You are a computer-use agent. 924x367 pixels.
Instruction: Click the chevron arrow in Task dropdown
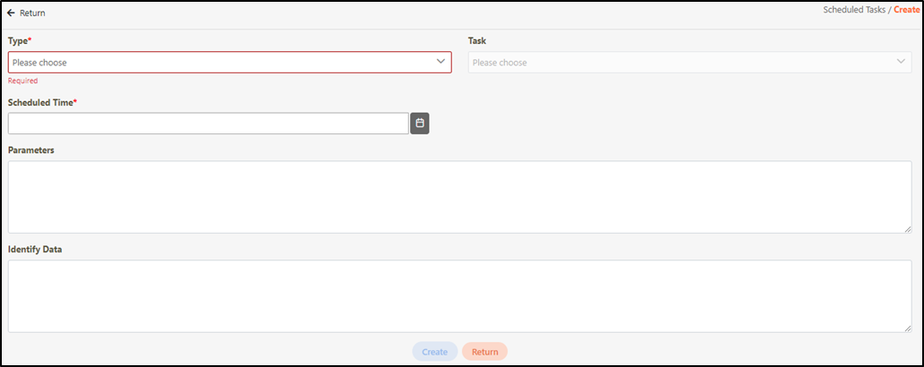[901, 62]
